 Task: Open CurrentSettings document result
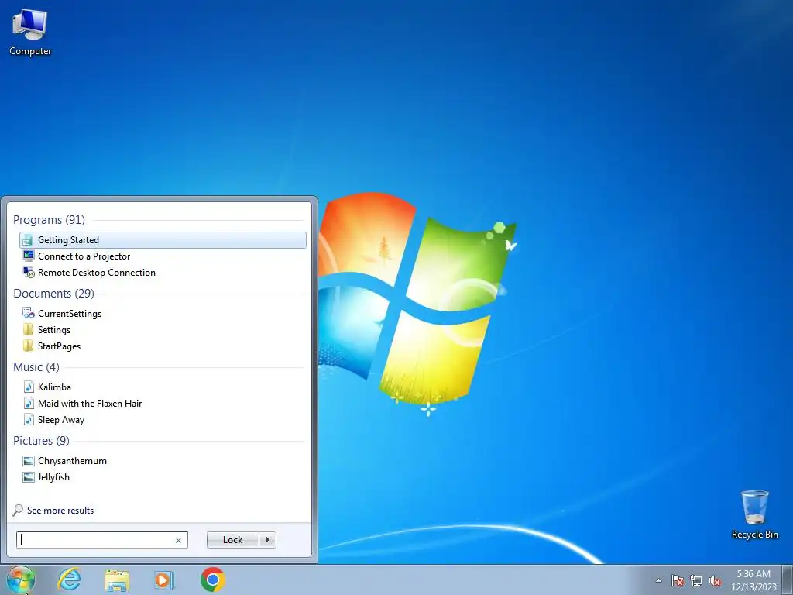point(163,314)
